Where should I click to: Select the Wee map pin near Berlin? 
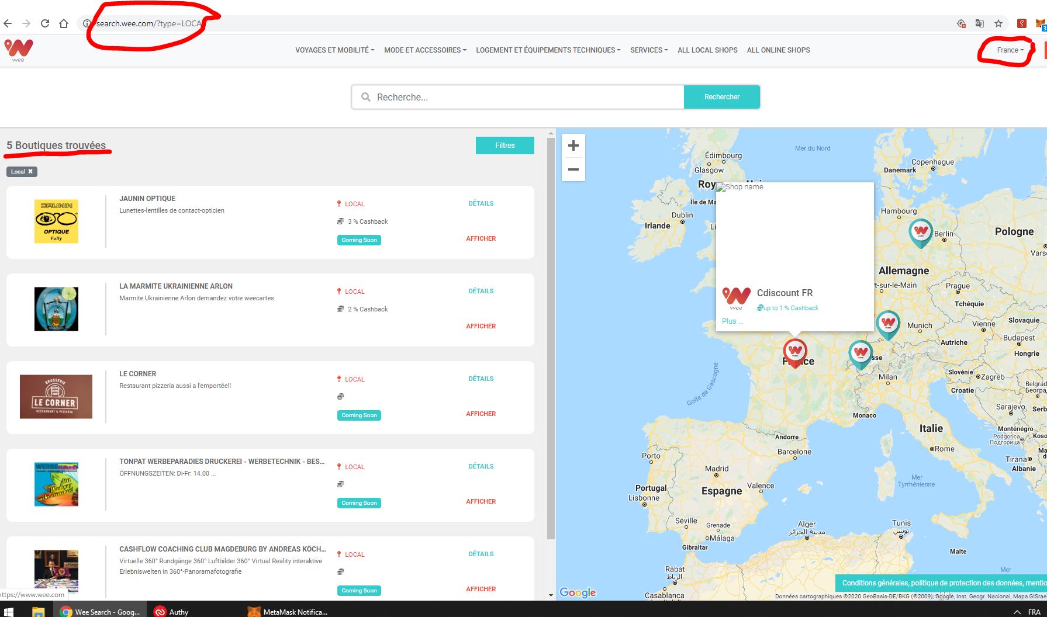coord(921,233)
